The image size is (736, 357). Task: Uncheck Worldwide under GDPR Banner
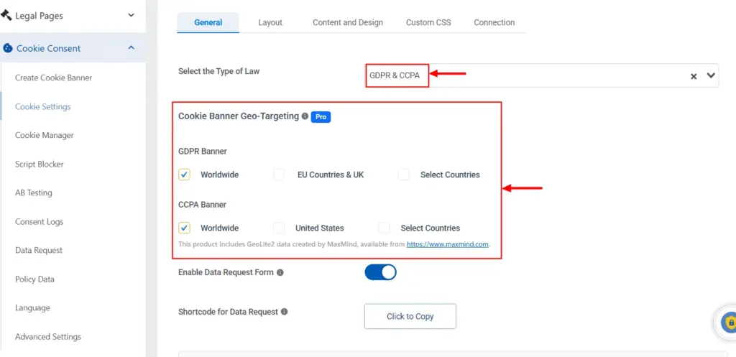coord(184,175)
